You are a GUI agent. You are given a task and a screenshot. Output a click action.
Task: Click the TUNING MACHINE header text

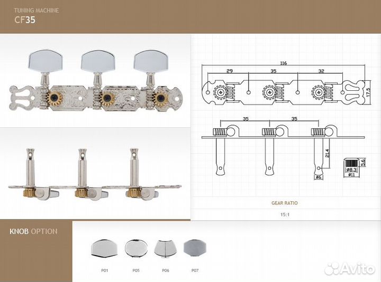(x=37, y=11)
